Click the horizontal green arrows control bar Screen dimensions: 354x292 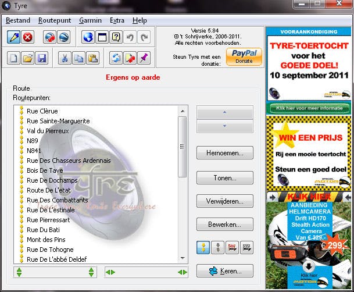coord(146,272)
